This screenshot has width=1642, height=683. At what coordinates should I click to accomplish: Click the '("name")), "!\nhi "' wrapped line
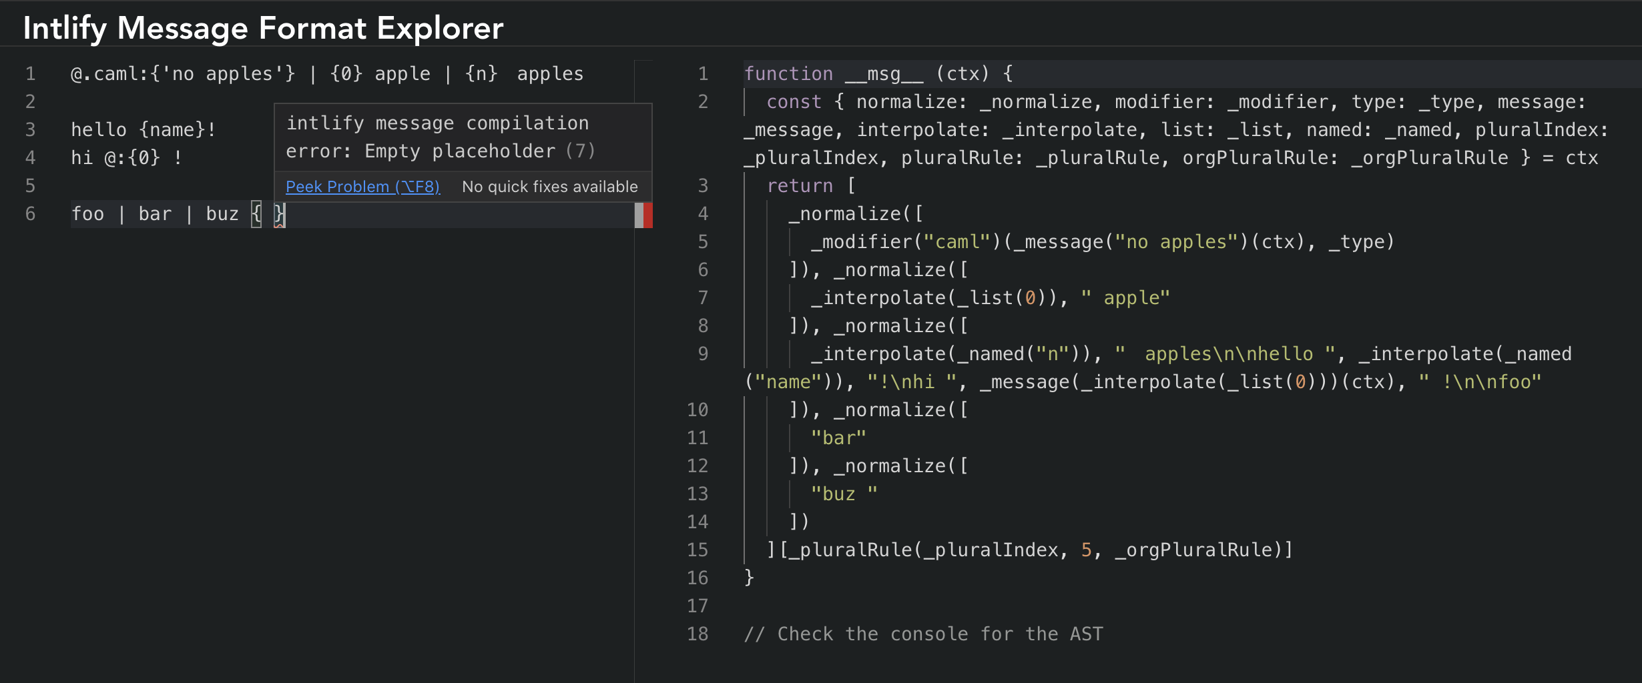pos(1143,382)
